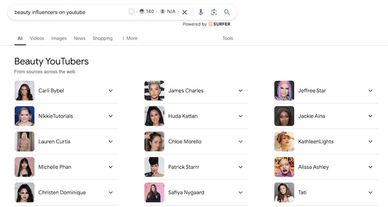Tick the Surfer keyword checkbox in search bar
Viewport: 388px width, 207px height.
(132, 12)
